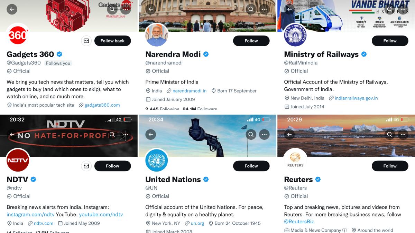Open more options on Ministry of Railways profile
Image resolution: width=415 pixels, height=233 pixels.
pos(403,9)
